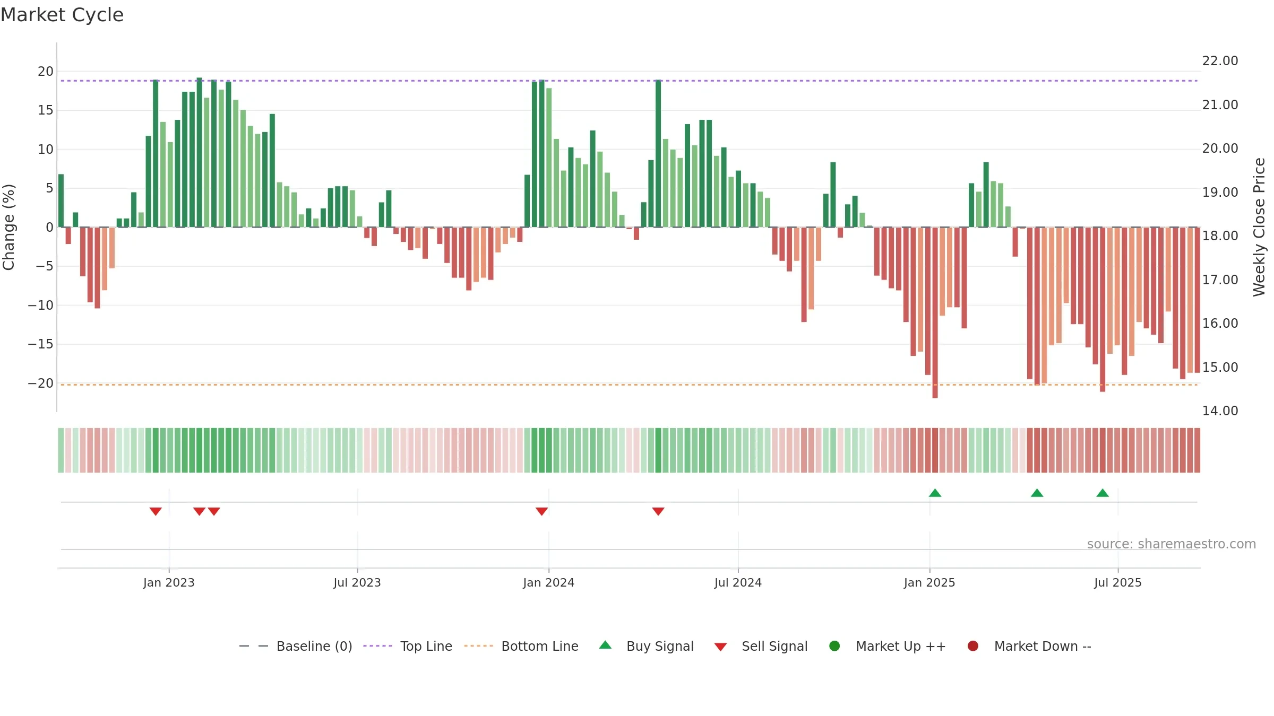Click the source: sharemaestro.com text
Screen dimensions: 1274x716
tap(1172, 544)
